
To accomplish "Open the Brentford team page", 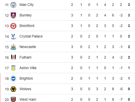I will (27, 26).
